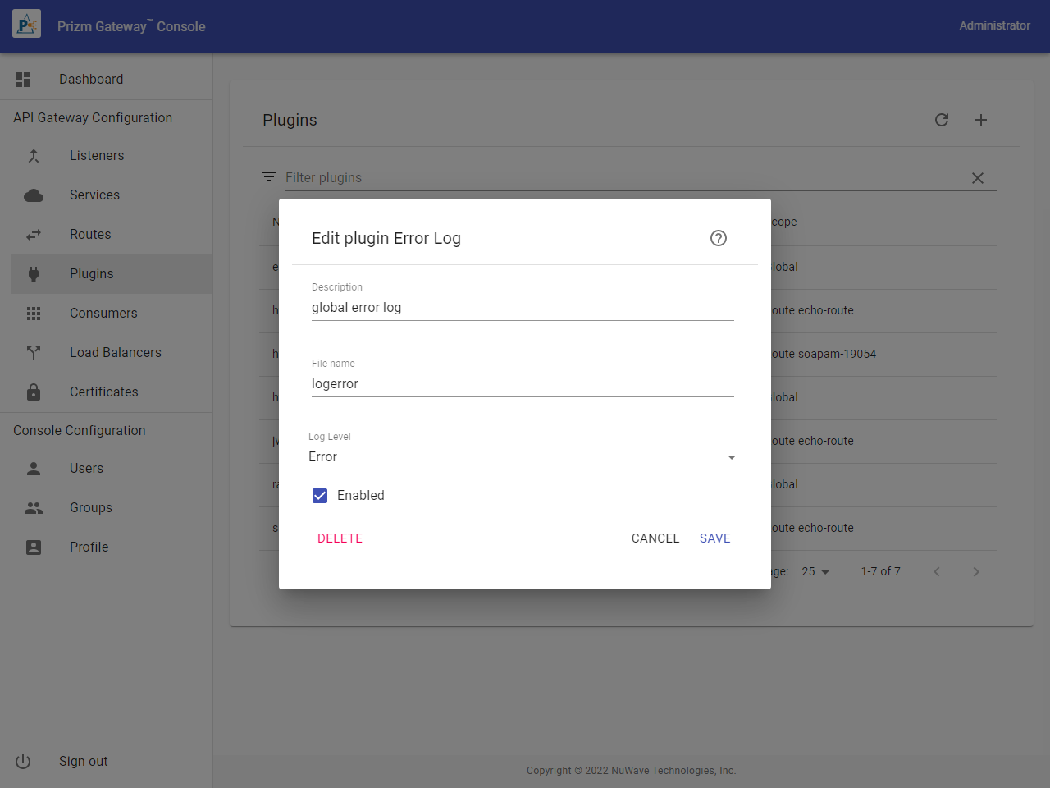Open the rows per page dropdown

(x=815, y=572)
